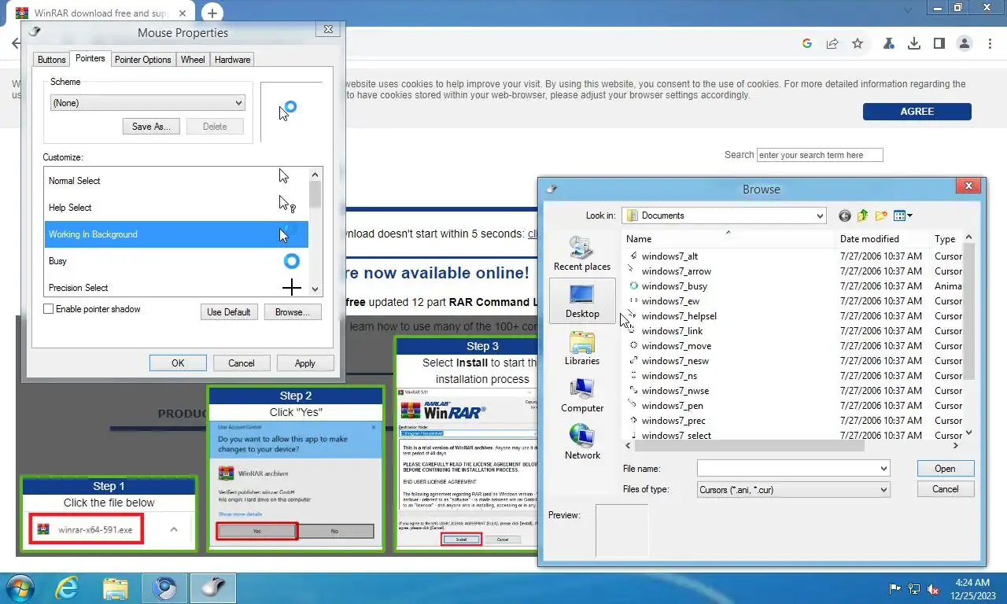Expand Files of type dropdown

pos(883,489)
